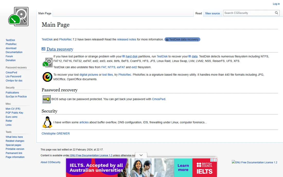Open CmosPwd link in Password recovery text
Image resolution: width=283 pixels, height=177 pixels.
coord(158,99)
